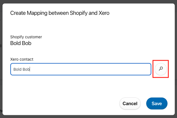The image size is (177, 118).
Task: Dismiss the dialog with Cancel
Action: 130,103
